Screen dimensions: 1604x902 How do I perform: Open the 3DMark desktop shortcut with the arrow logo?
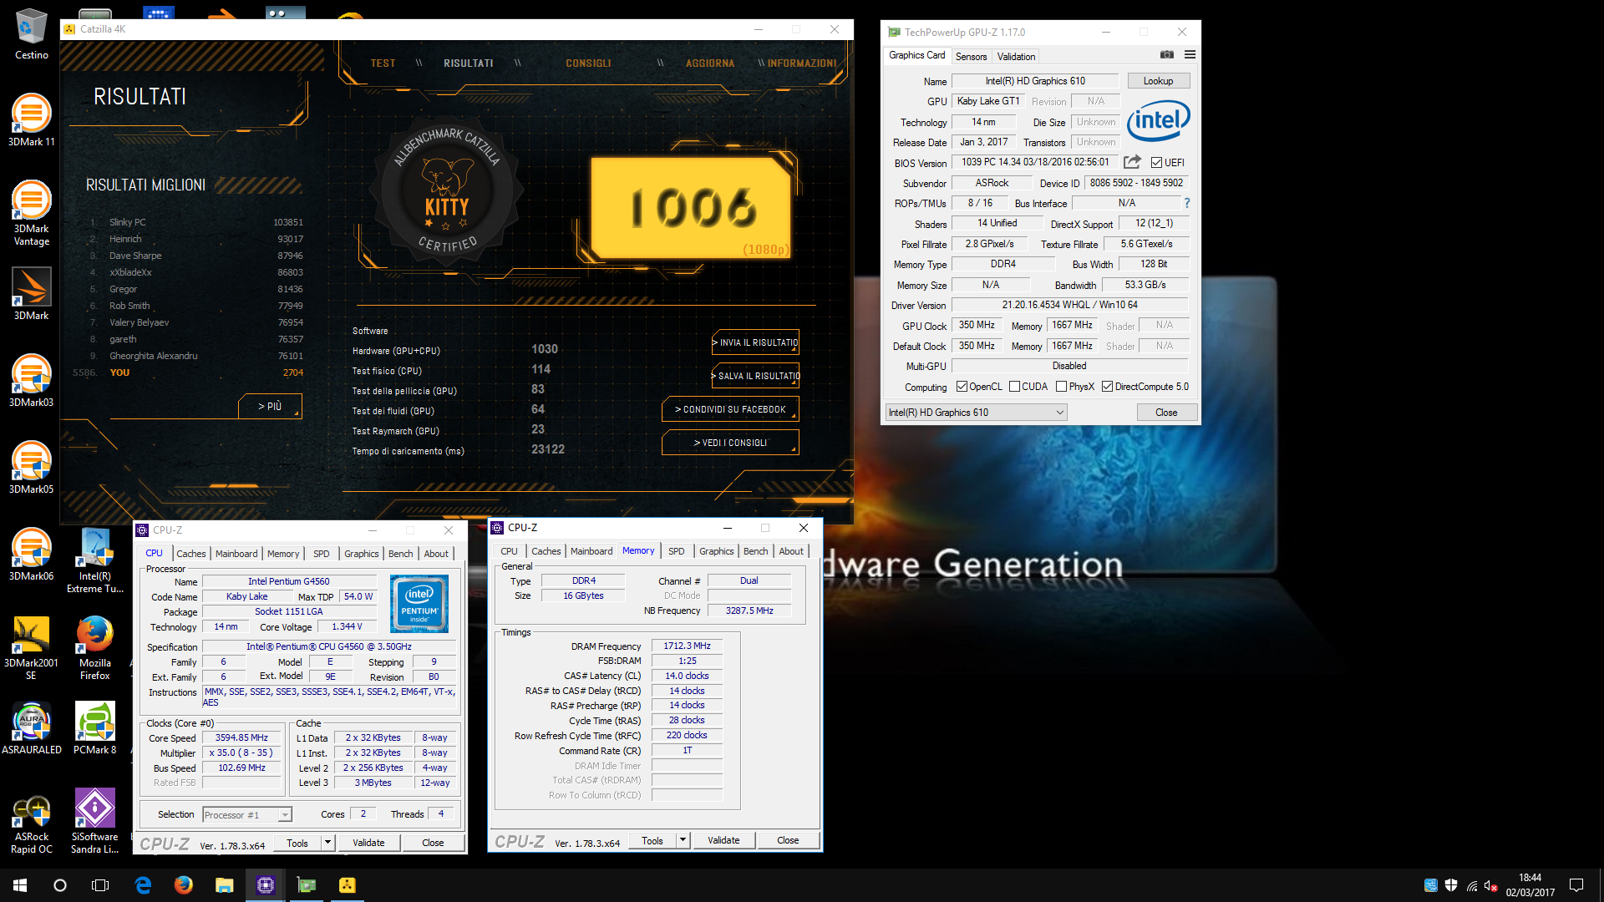coord(31,294)
